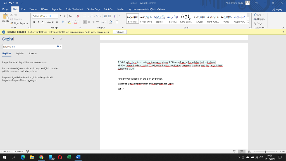Viewport: 286px width, 161px height.
Task: Dismiss the DENEME BİLGİLERİ notification bar
Action: tap(283, 32)
